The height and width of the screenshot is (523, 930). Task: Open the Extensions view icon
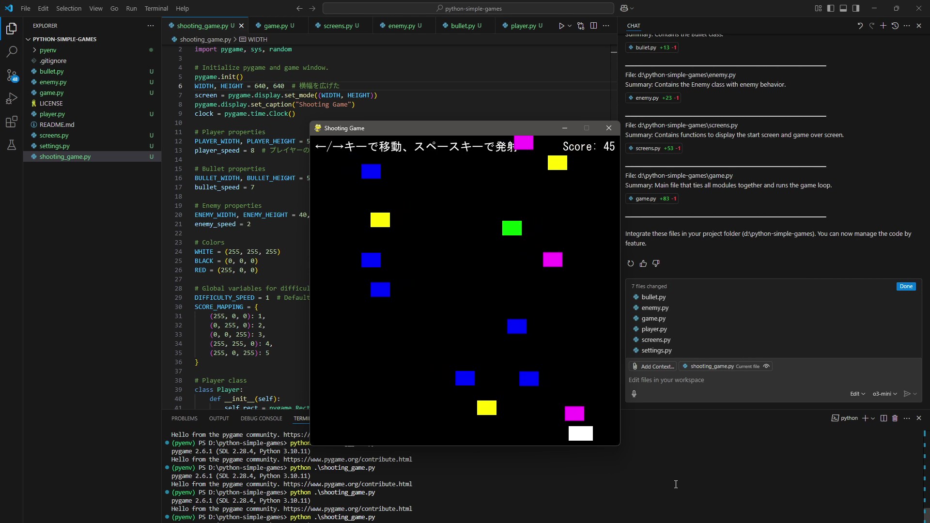click(11, 122)
